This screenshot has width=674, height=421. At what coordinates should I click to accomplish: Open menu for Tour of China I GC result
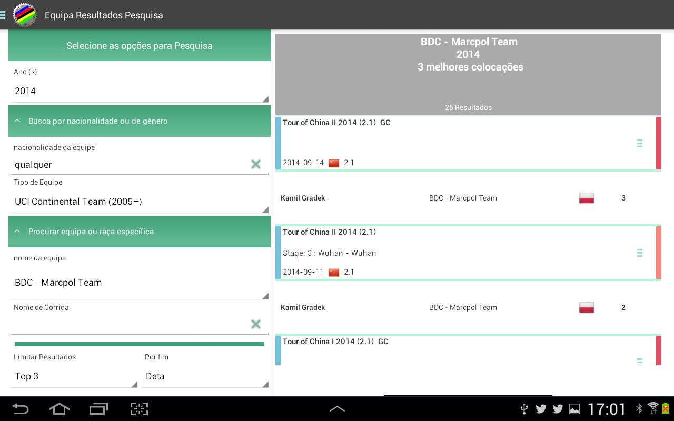(x=640, y=362)
